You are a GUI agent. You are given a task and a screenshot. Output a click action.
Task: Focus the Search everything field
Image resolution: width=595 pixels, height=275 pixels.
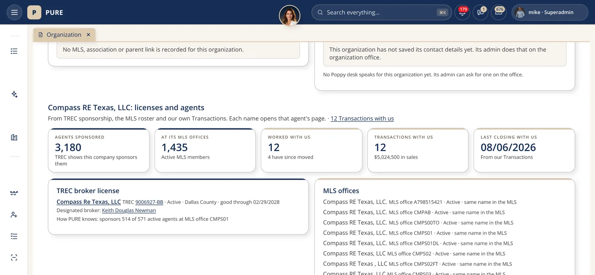pos(382,12)
